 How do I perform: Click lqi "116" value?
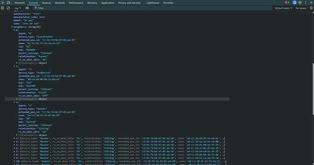(x=29, y=82)
